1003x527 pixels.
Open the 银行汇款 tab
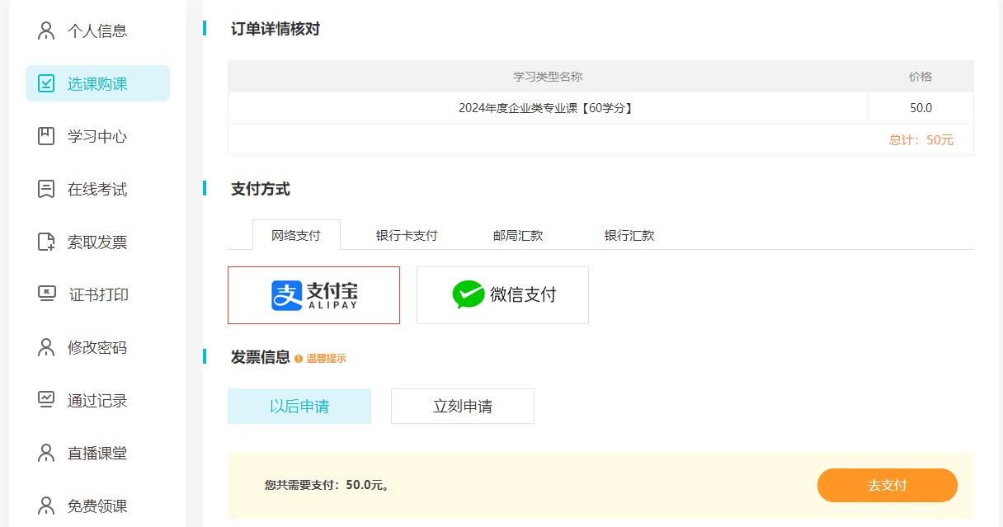(x=629, y=236)
